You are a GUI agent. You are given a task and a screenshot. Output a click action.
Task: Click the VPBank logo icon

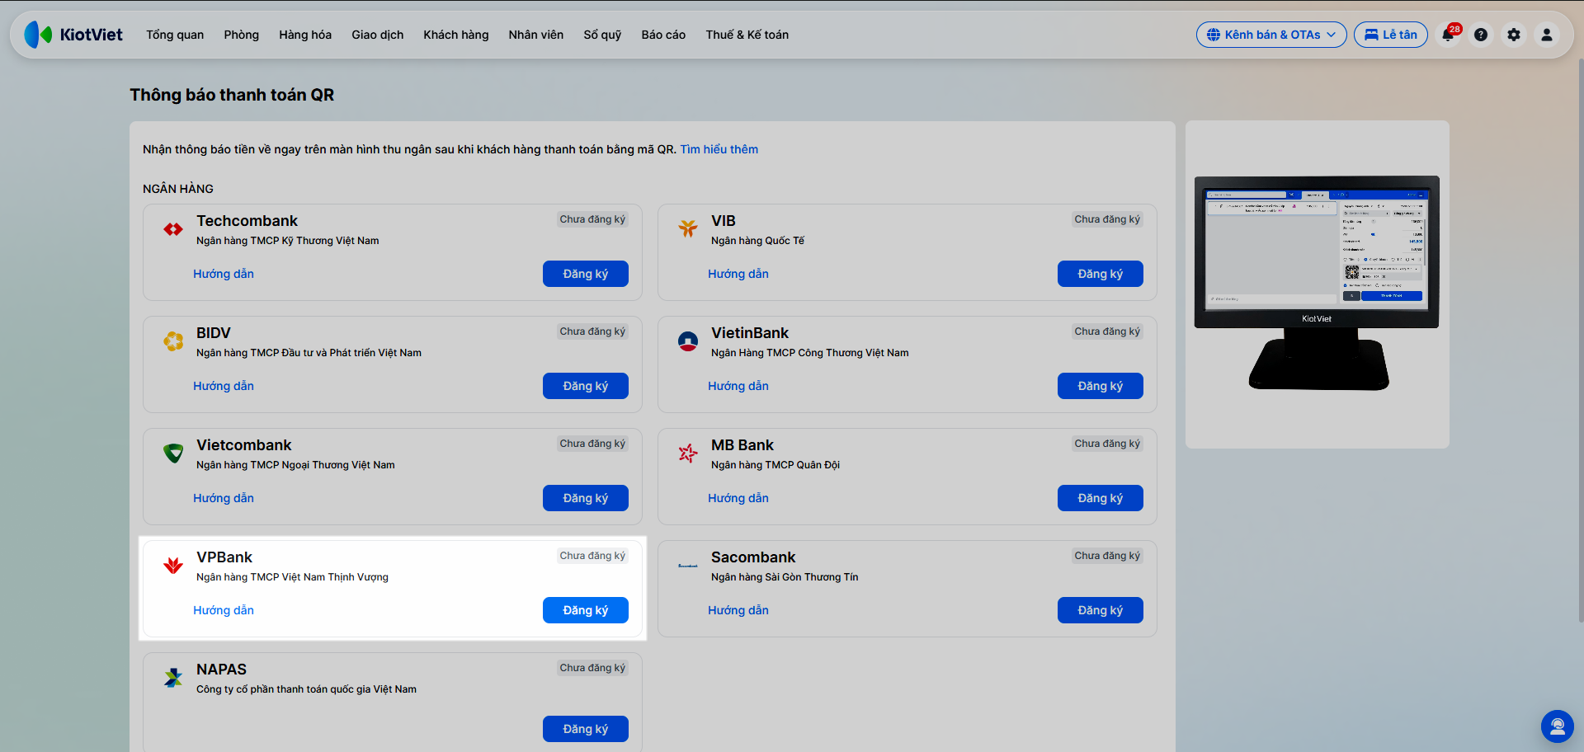[173, 566]
